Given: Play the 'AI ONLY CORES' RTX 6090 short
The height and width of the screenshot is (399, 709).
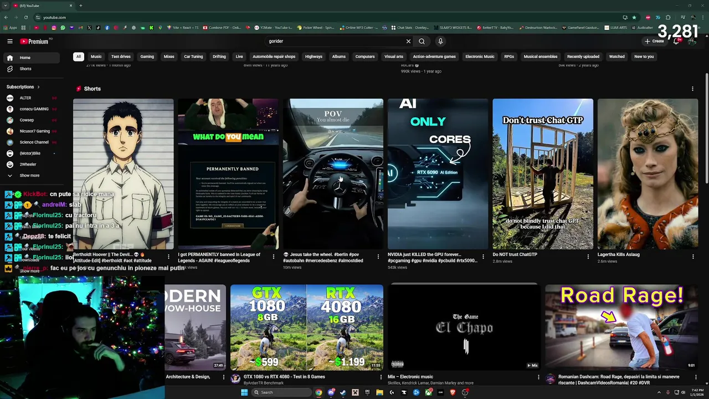Looking at the screenshot, I should pyautogui.click(x=438, y=174).
